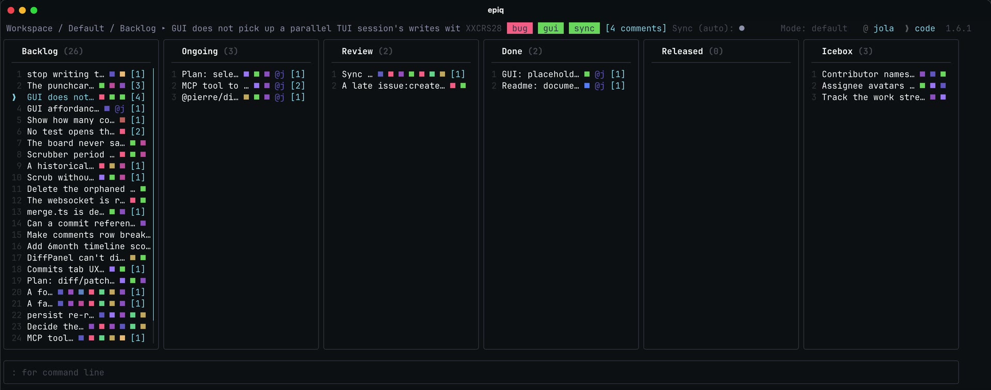Open 'The board never sa…' backlog item
This screenshot has width=991, height=390.
81,143
